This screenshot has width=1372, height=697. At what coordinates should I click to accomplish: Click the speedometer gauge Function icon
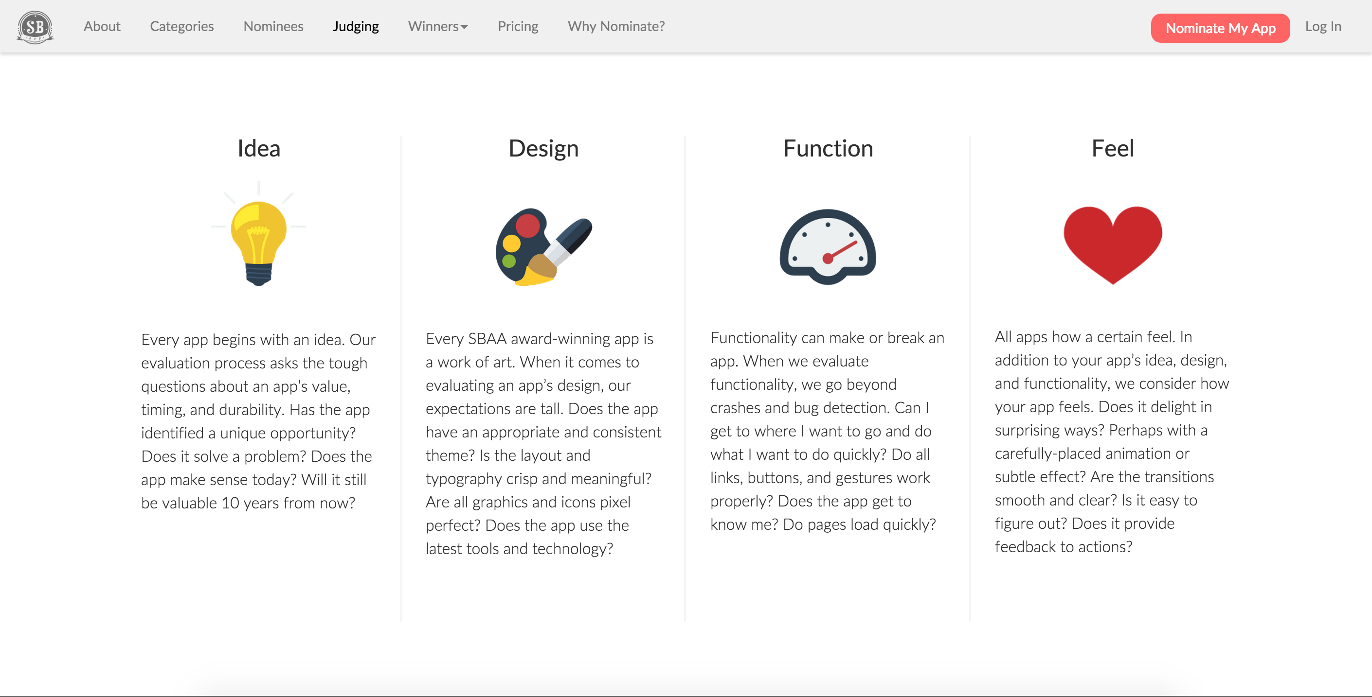coord(828,246)
